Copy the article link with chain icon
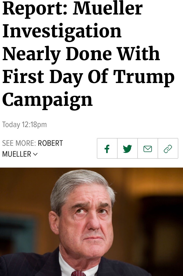 click(x=168, y=148)
